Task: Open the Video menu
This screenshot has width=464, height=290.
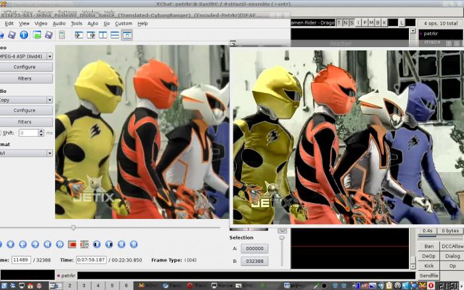Action: click(x=41, y=23)
